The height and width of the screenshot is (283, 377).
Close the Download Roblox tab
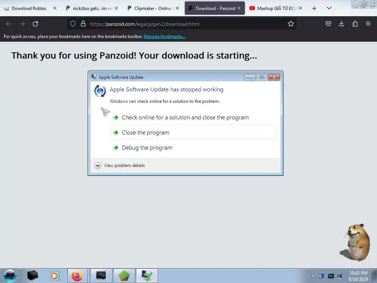[x=55, y=8]
